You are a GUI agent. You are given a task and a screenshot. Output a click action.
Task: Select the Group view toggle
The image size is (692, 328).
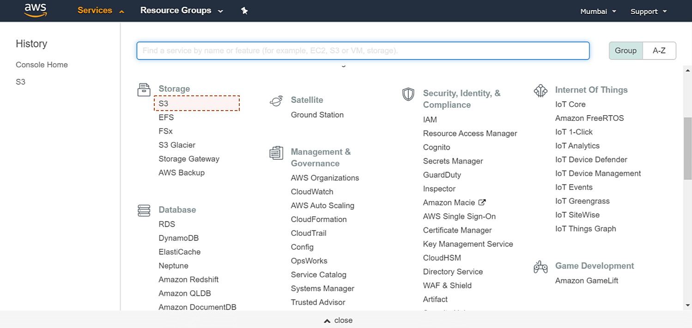point(625,51)
